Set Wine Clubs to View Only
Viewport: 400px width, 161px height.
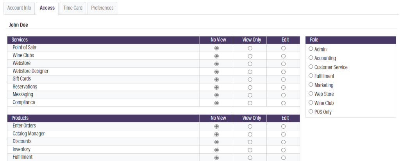250,56
